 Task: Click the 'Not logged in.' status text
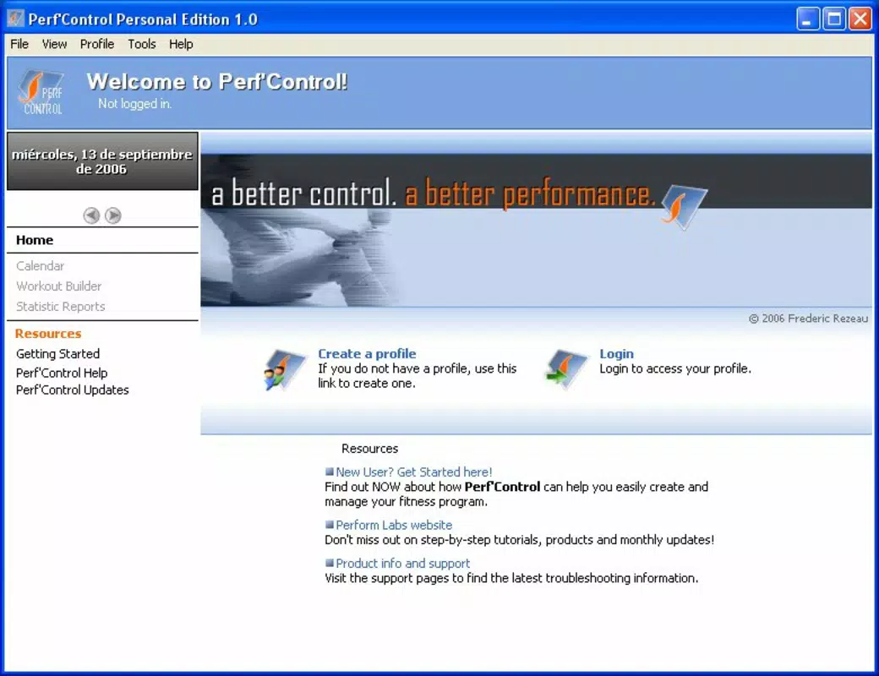click(135, 104)
